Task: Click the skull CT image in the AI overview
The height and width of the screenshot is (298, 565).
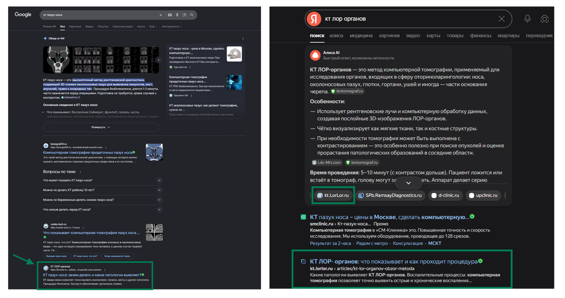Action: (x=58, y=60)
